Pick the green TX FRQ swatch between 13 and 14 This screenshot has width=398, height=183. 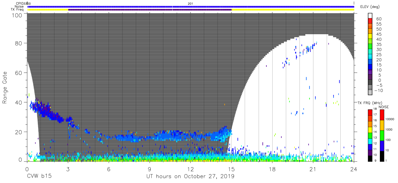coord(370,135)
